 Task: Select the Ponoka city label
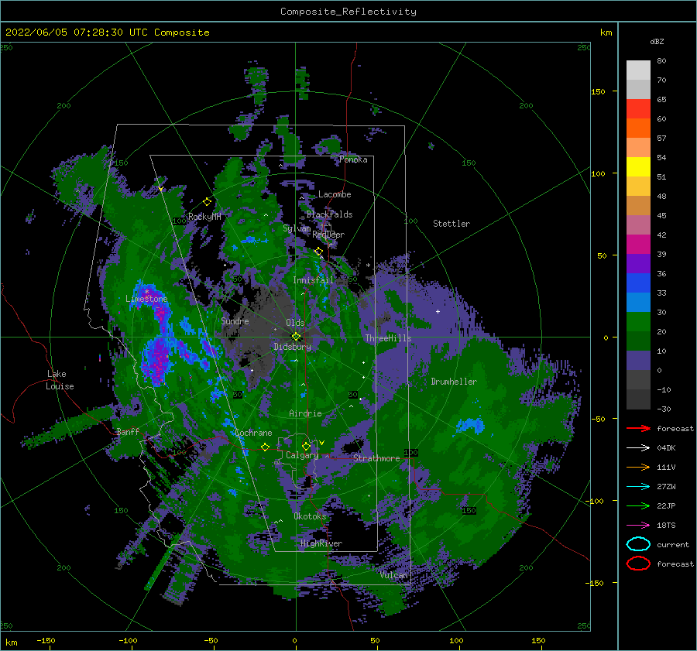(x=353, y=159)
